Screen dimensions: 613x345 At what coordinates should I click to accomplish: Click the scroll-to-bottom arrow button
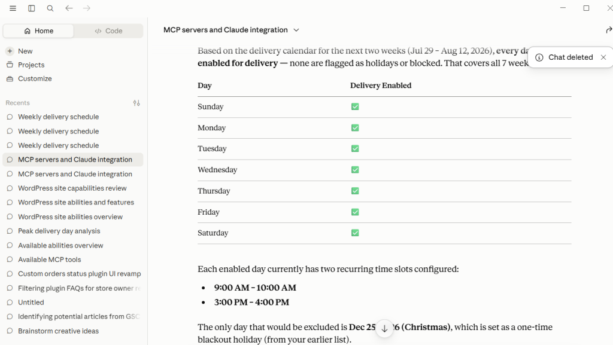[x=384, y=329]
